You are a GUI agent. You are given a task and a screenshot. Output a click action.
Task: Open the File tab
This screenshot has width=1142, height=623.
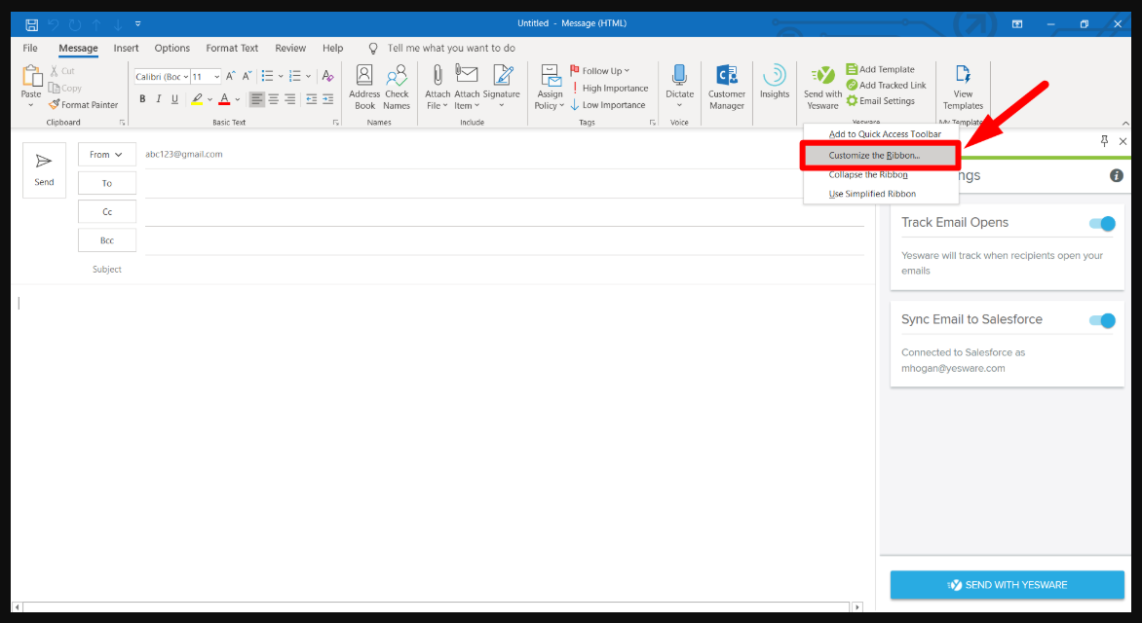(x=30, y=48)
